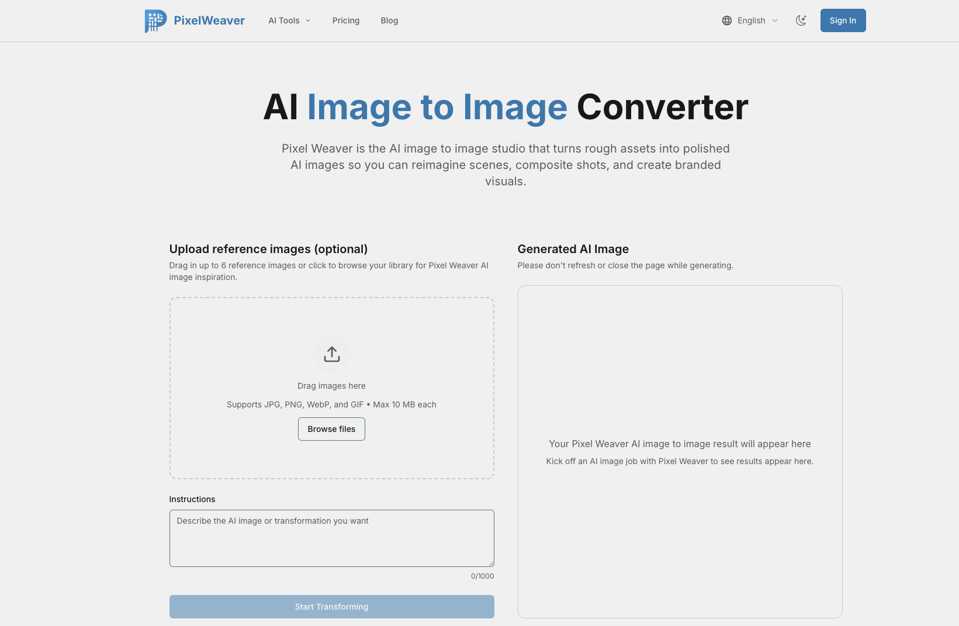Click the Upload reference images heading

coord(268,248)
